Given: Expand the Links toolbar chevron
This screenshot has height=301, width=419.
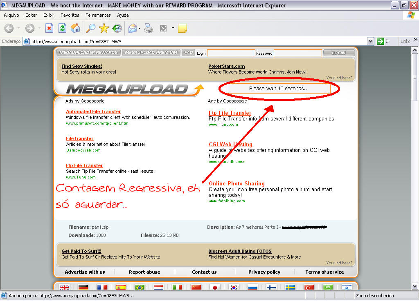Looking at the screenshot, I should click(416, 40).
